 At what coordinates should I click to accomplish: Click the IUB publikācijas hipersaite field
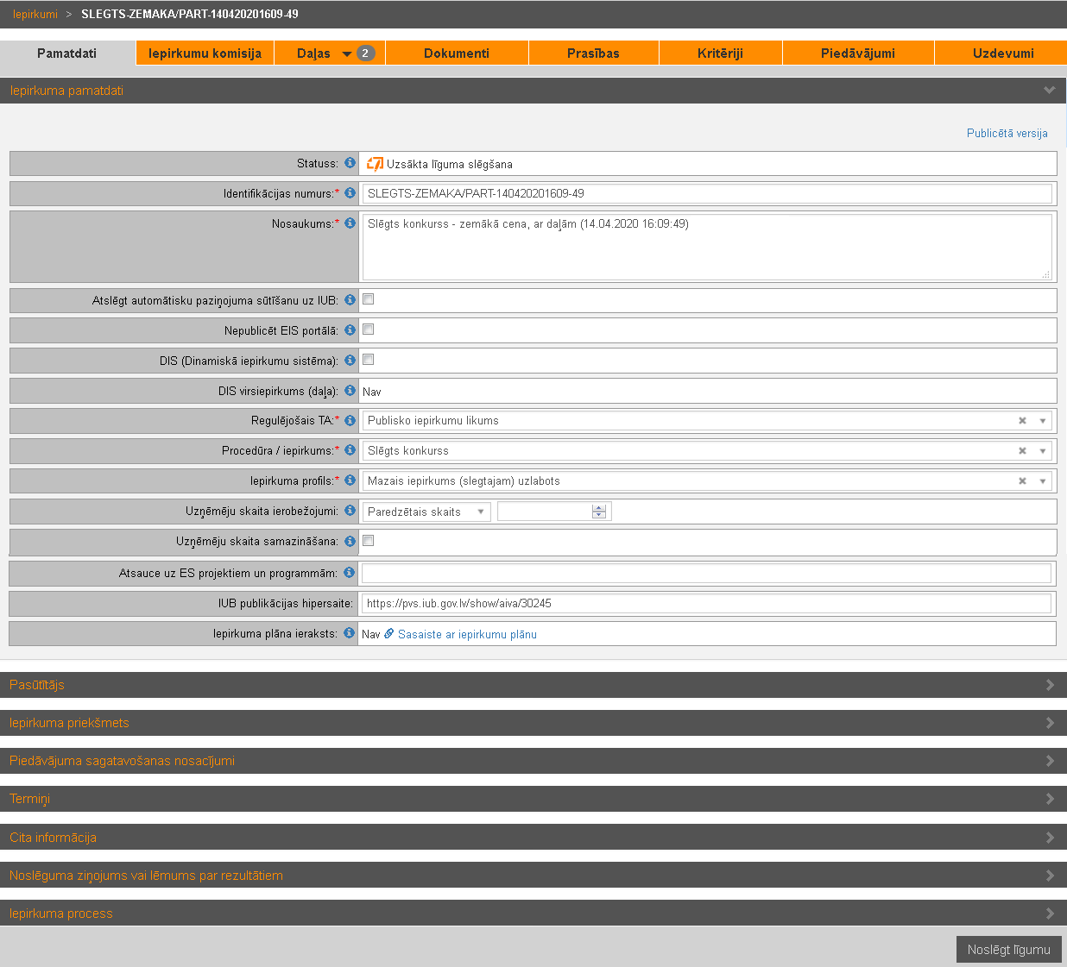706,604
